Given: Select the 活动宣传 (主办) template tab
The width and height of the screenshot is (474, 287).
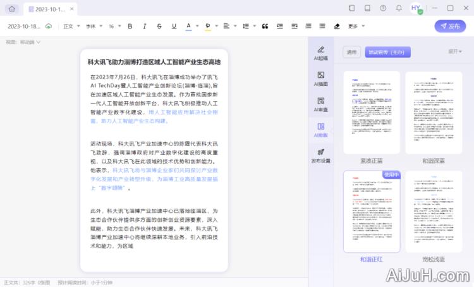Looking at the screenshot, I should pos(387,52).
